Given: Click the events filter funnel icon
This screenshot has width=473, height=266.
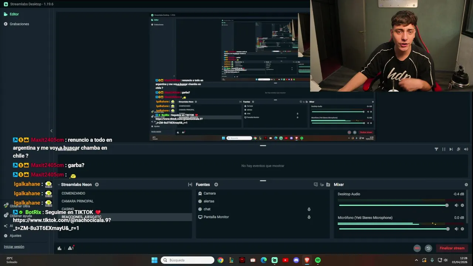Looking at the screenshot, I should (x=436, y=149).
